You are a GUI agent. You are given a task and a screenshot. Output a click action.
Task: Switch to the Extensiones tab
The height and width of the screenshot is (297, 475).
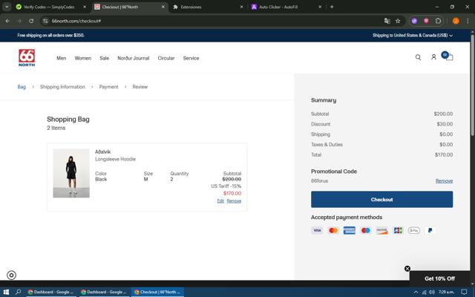point(191,7)
